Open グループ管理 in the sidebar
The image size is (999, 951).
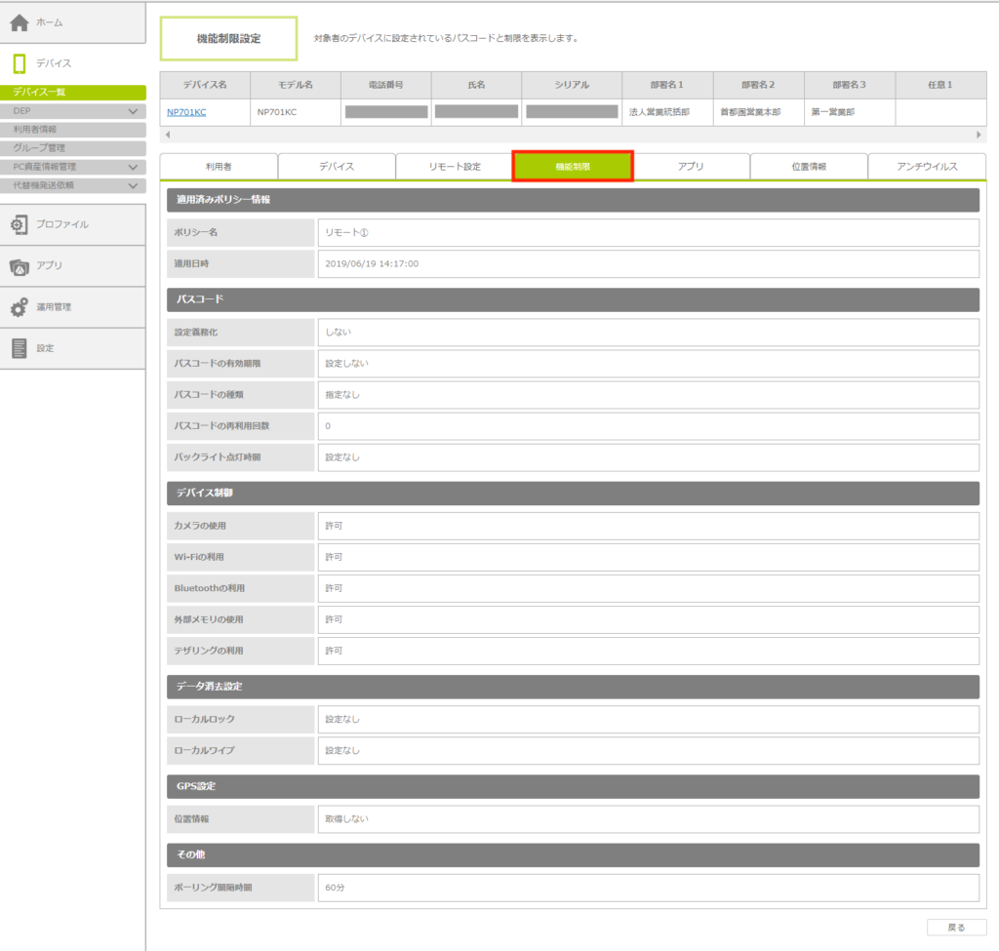pyautogui.click(x=39, y=148)
